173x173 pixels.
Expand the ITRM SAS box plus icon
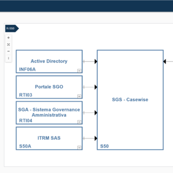79,147
